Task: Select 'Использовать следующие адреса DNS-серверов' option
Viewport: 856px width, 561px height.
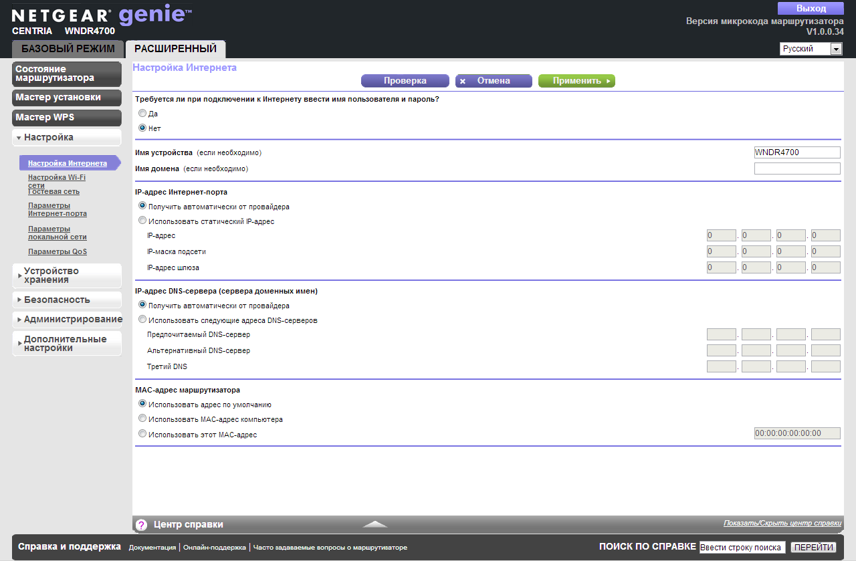Action: click(142, 320)
